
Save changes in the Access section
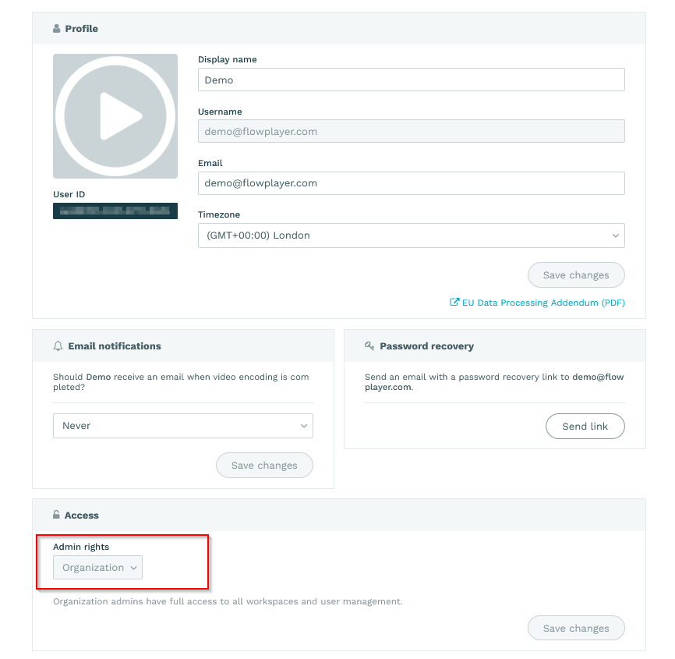tap(576, 628)
